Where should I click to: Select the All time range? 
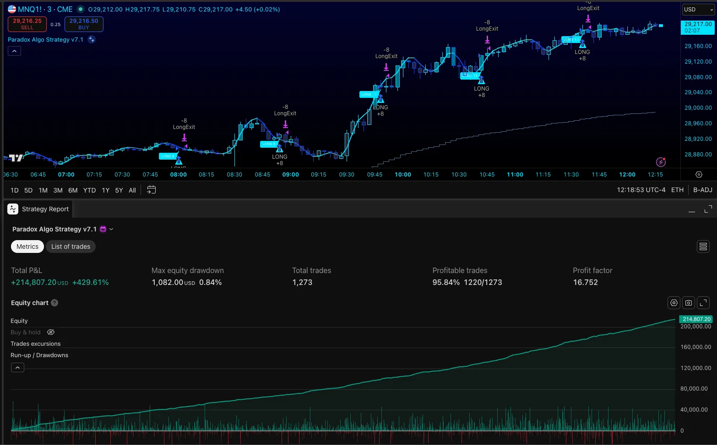132,190
